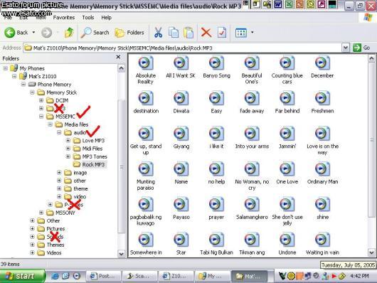Open the address bar dropdown

(346, 48)
